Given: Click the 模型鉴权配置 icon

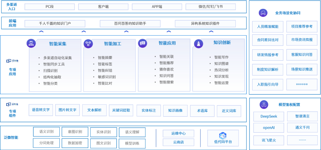Looking at the screenshot, I should coord(264,105).
